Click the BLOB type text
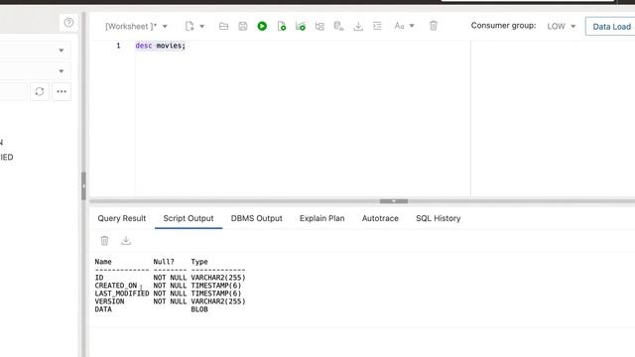Image resolution: width=635 pixels, height=357 pixels. click(199, 309)
